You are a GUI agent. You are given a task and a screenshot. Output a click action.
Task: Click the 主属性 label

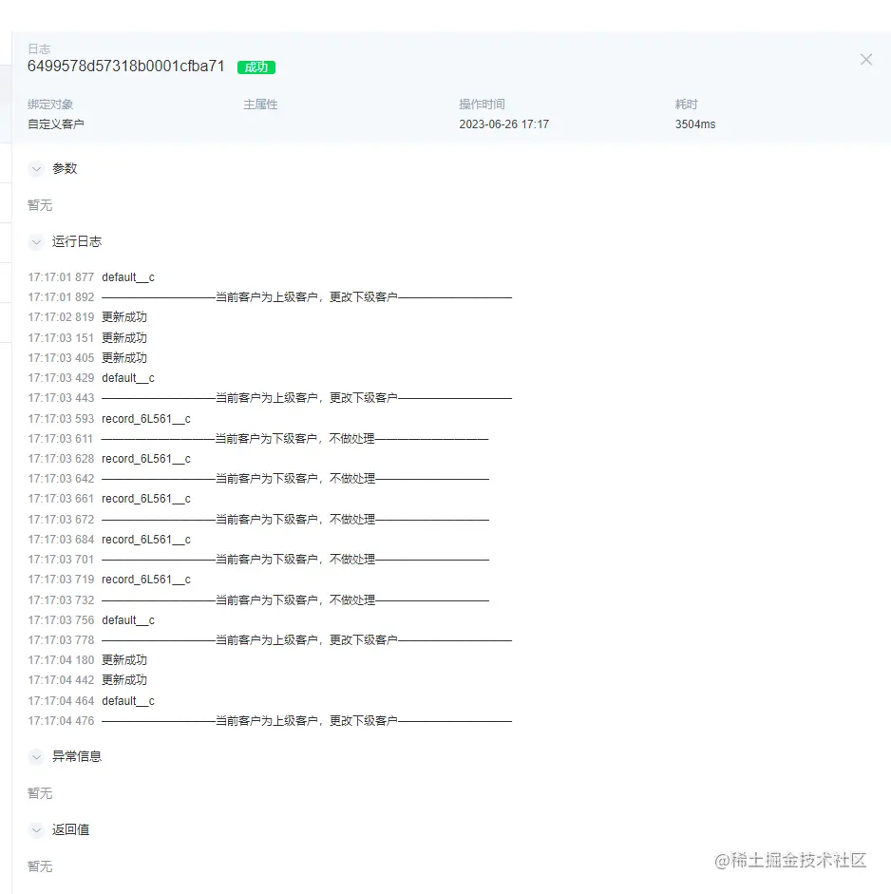[260, 105]
